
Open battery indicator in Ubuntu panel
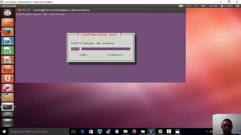[189, 6]
